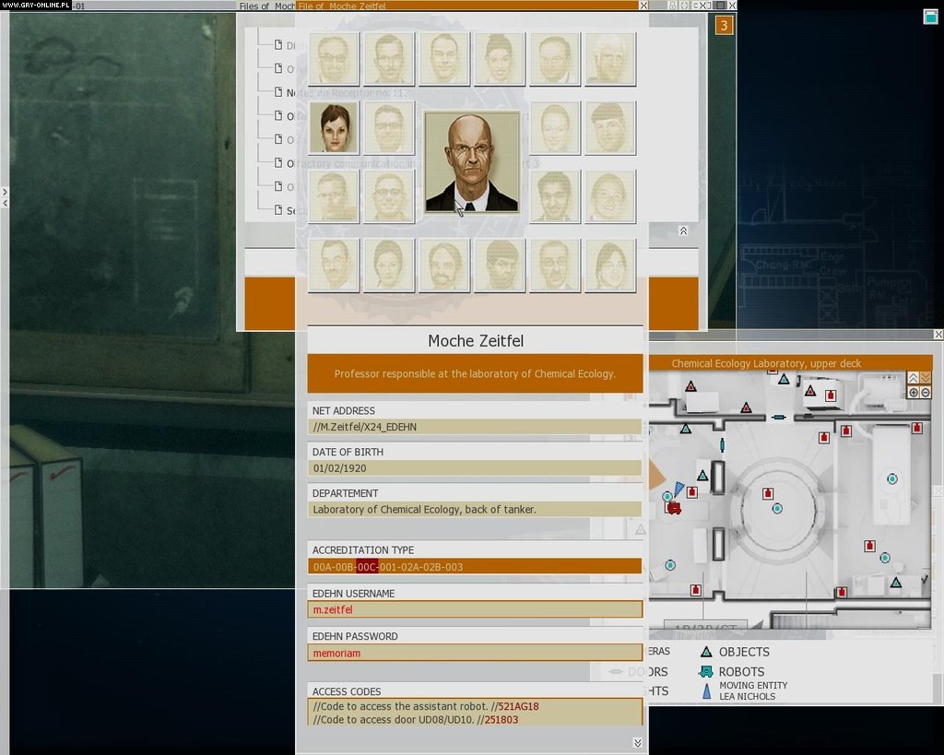Select Lea Nichols' blue cone marker on map
Image resolution: width=944 pixels, height=755 pixels.
[679, 489]
